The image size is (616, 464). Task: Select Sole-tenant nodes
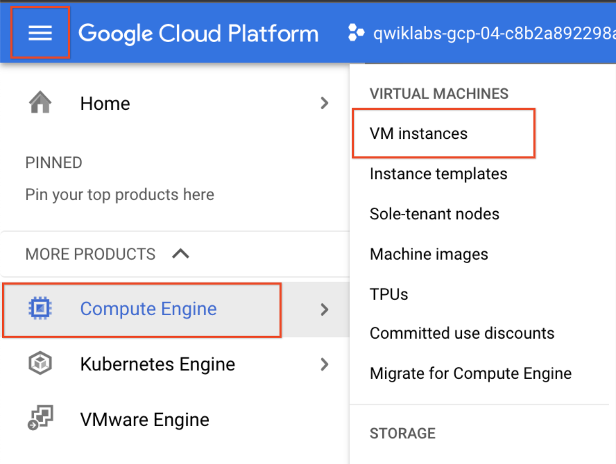point(434,214)
